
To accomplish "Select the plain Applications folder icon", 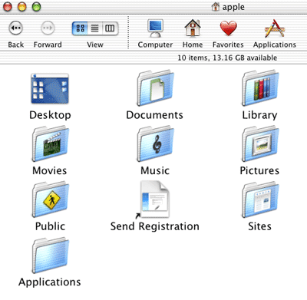I will 51,255.
